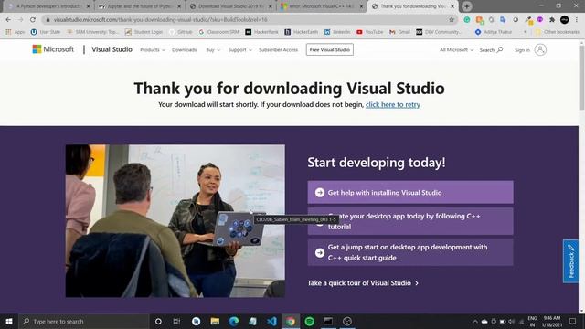Go back in browser history
The width and height of the screenshot is (585, 329).
click(8, 19)
